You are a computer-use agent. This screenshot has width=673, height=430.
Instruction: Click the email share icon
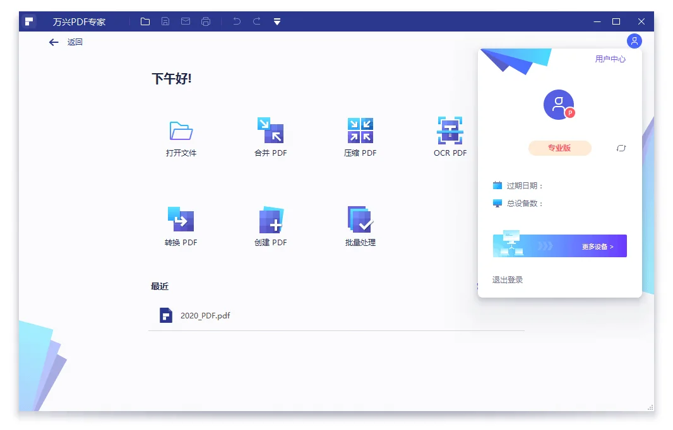tap(185, 21)
